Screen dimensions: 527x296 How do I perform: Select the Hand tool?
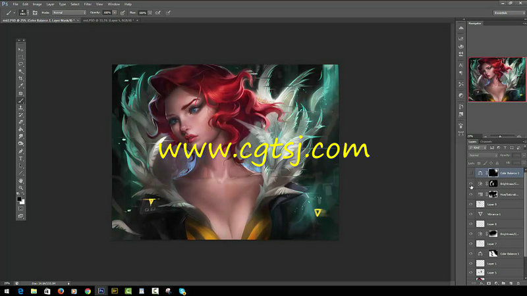[21, 180]
